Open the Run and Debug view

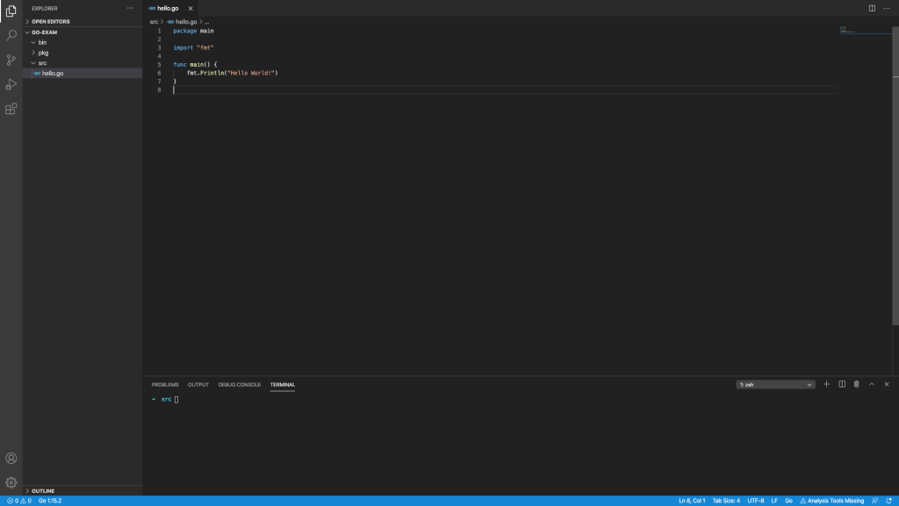(11, 84)
